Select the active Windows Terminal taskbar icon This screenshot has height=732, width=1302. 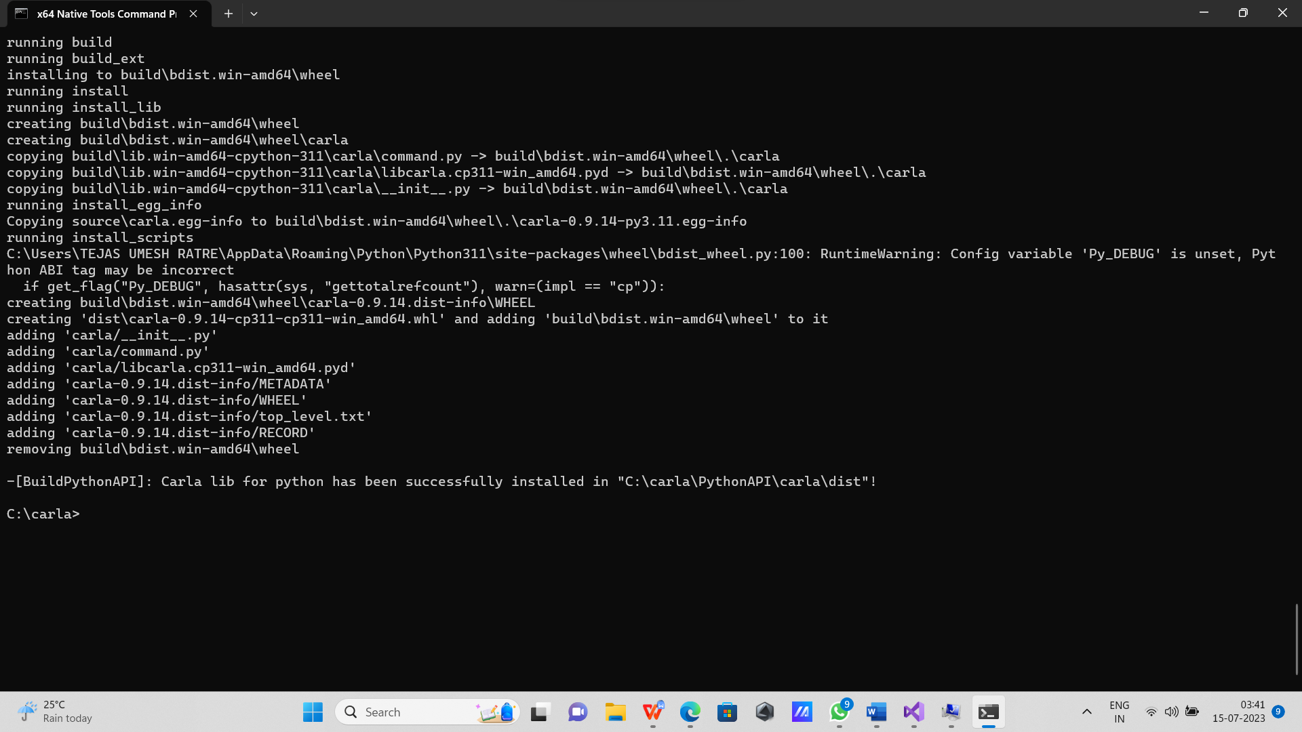click(x=989, y=712)
